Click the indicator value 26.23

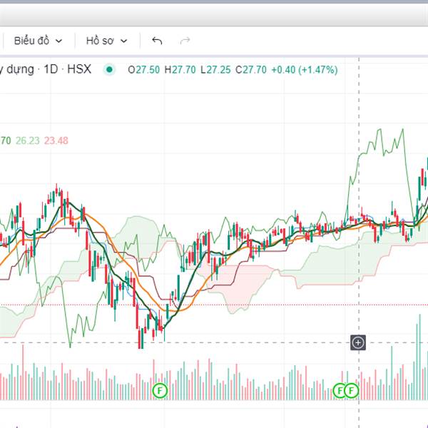pos(28,141)
